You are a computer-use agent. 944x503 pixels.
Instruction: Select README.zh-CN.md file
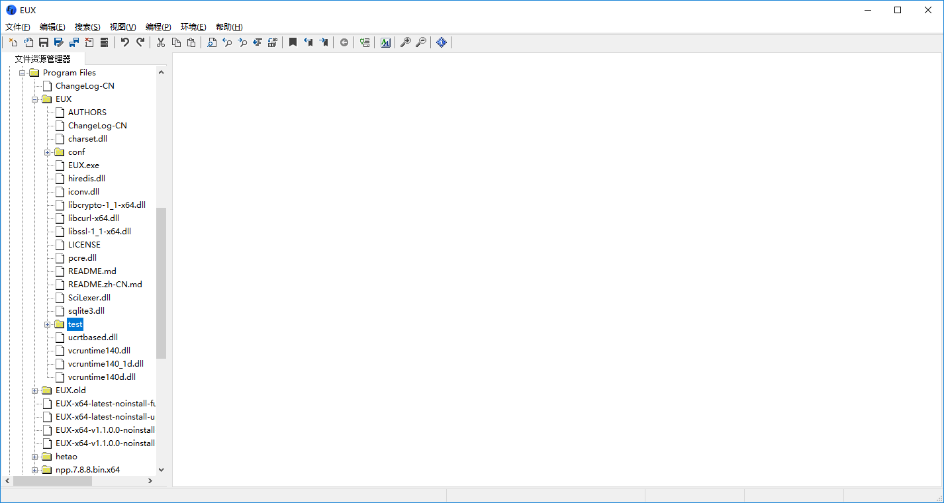click(105, 285)
